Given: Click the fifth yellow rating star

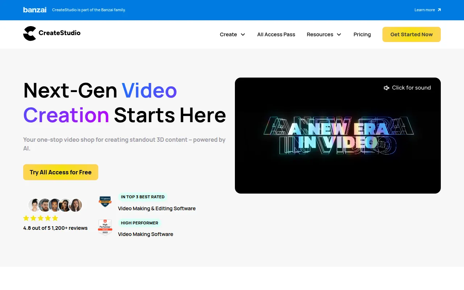Looking at the screenshot, I should coord(55,218).
